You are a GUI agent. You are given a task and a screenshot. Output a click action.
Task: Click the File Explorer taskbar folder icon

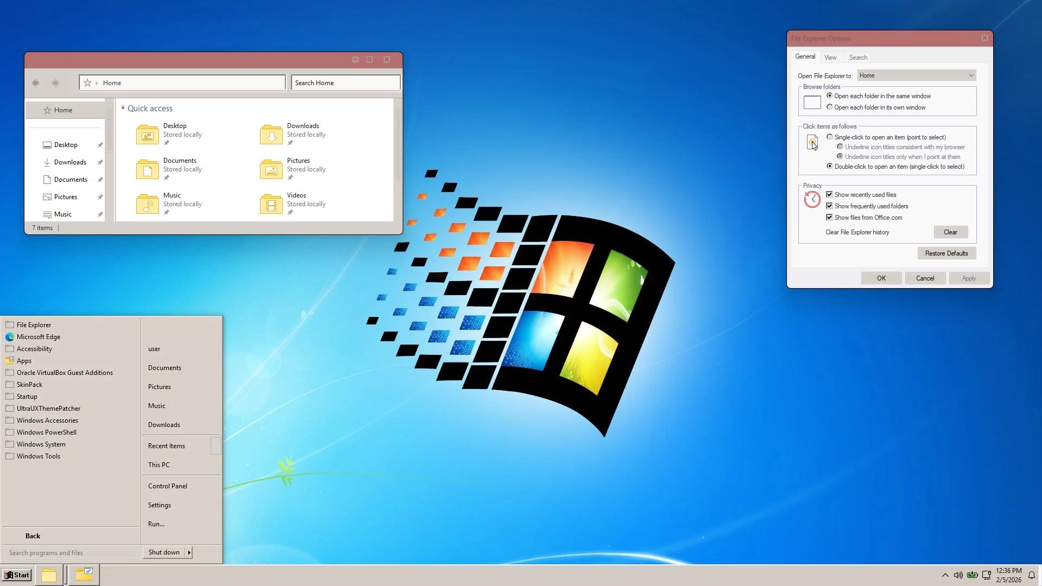click(x=49, y=575)
